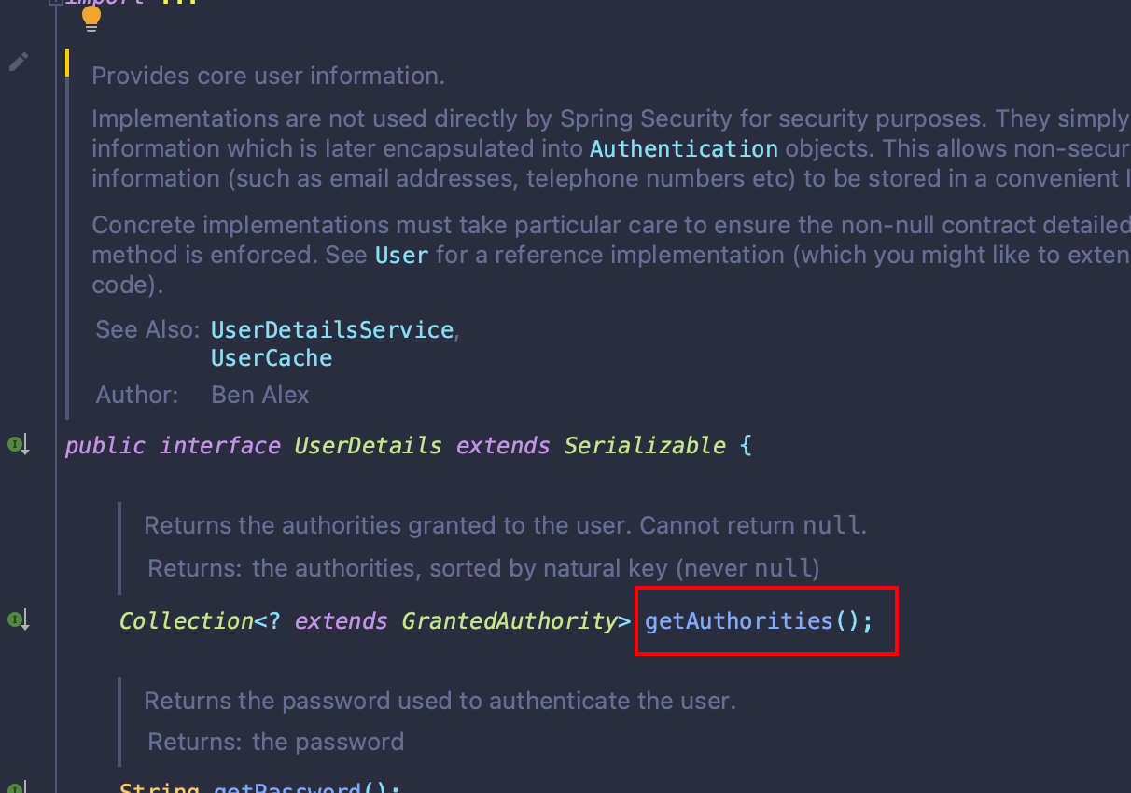The width and height of the screenshot is (1131, 793).
Task: Click implemented marker beside getAuthorities method
Action: [x=17, y=618]
